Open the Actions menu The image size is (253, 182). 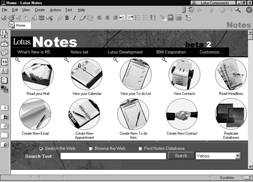[x=56, y=10]
